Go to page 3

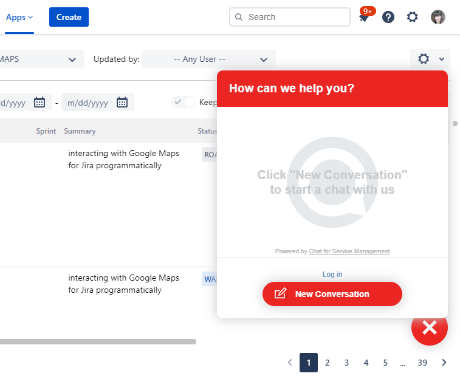pos(347,363)
